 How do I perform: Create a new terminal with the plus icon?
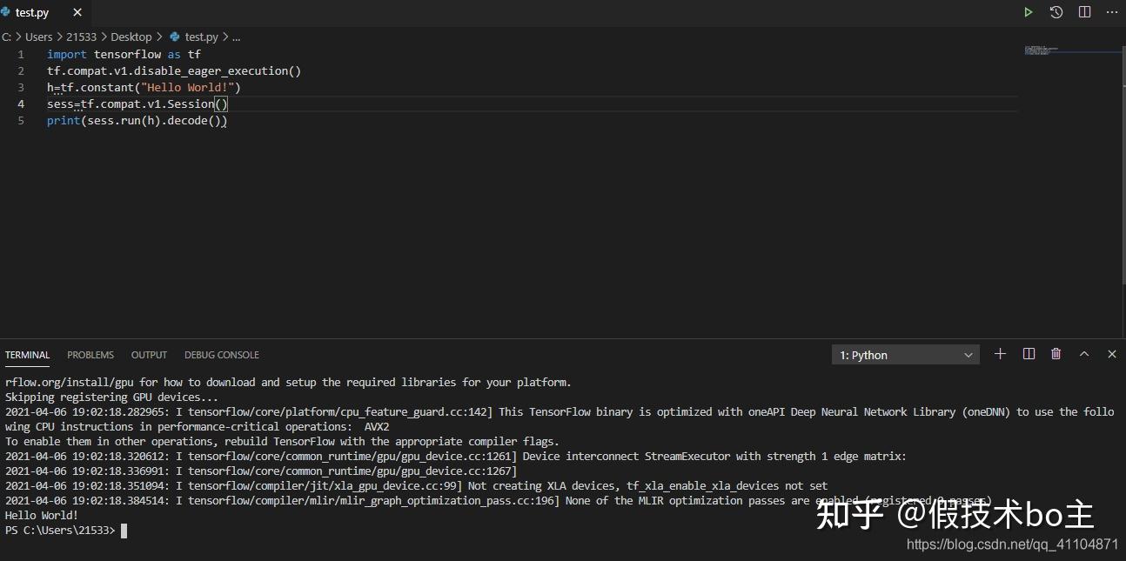tap(1001, 354)
